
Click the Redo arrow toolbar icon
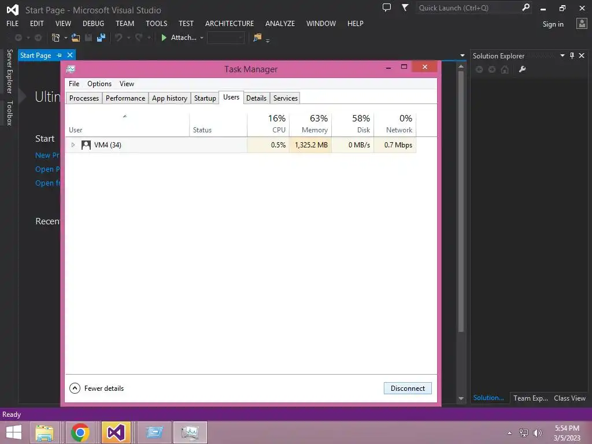click(x=139, y=38)
